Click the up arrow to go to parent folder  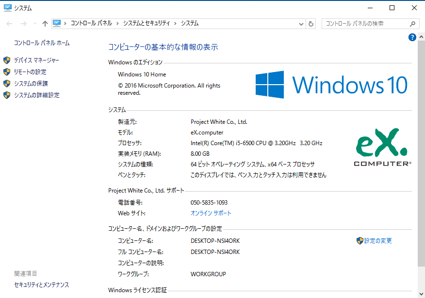coord(45,23)
